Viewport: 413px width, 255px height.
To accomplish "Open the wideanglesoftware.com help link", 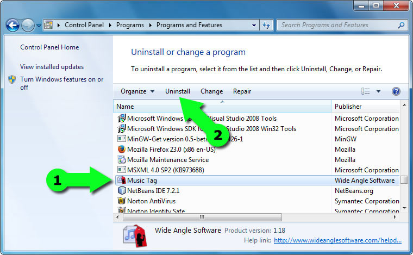I will click(337, 240).
